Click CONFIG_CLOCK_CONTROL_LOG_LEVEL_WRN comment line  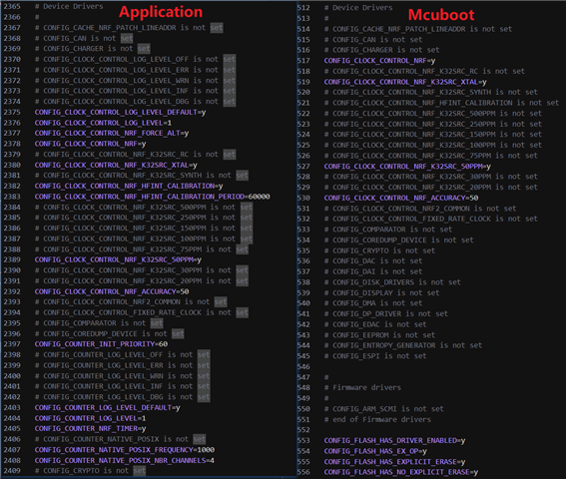click(135, 81)
